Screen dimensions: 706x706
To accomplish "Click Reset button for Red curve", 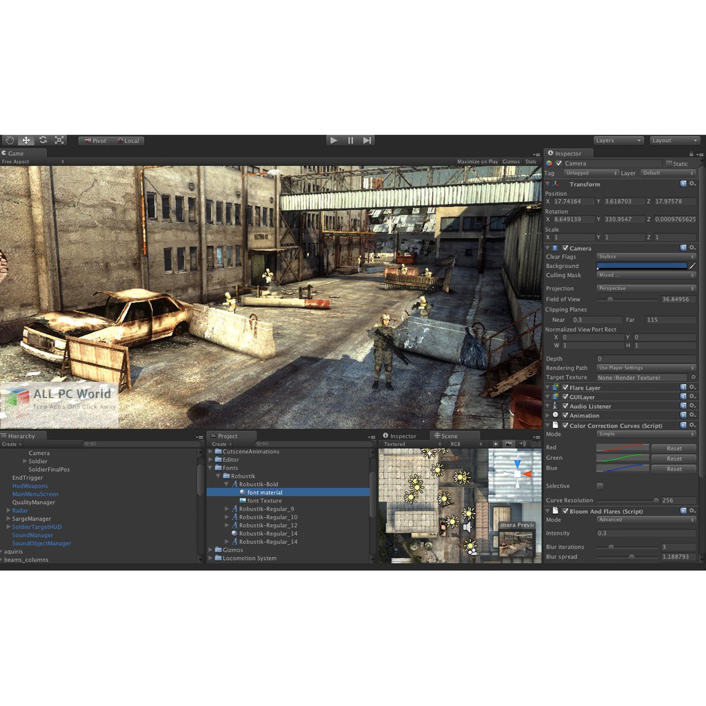I will (x=674, y=448).
